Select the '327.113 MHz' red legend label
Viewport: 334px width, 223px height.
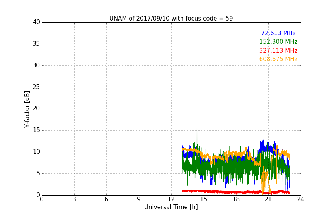[x=278, y=51]
